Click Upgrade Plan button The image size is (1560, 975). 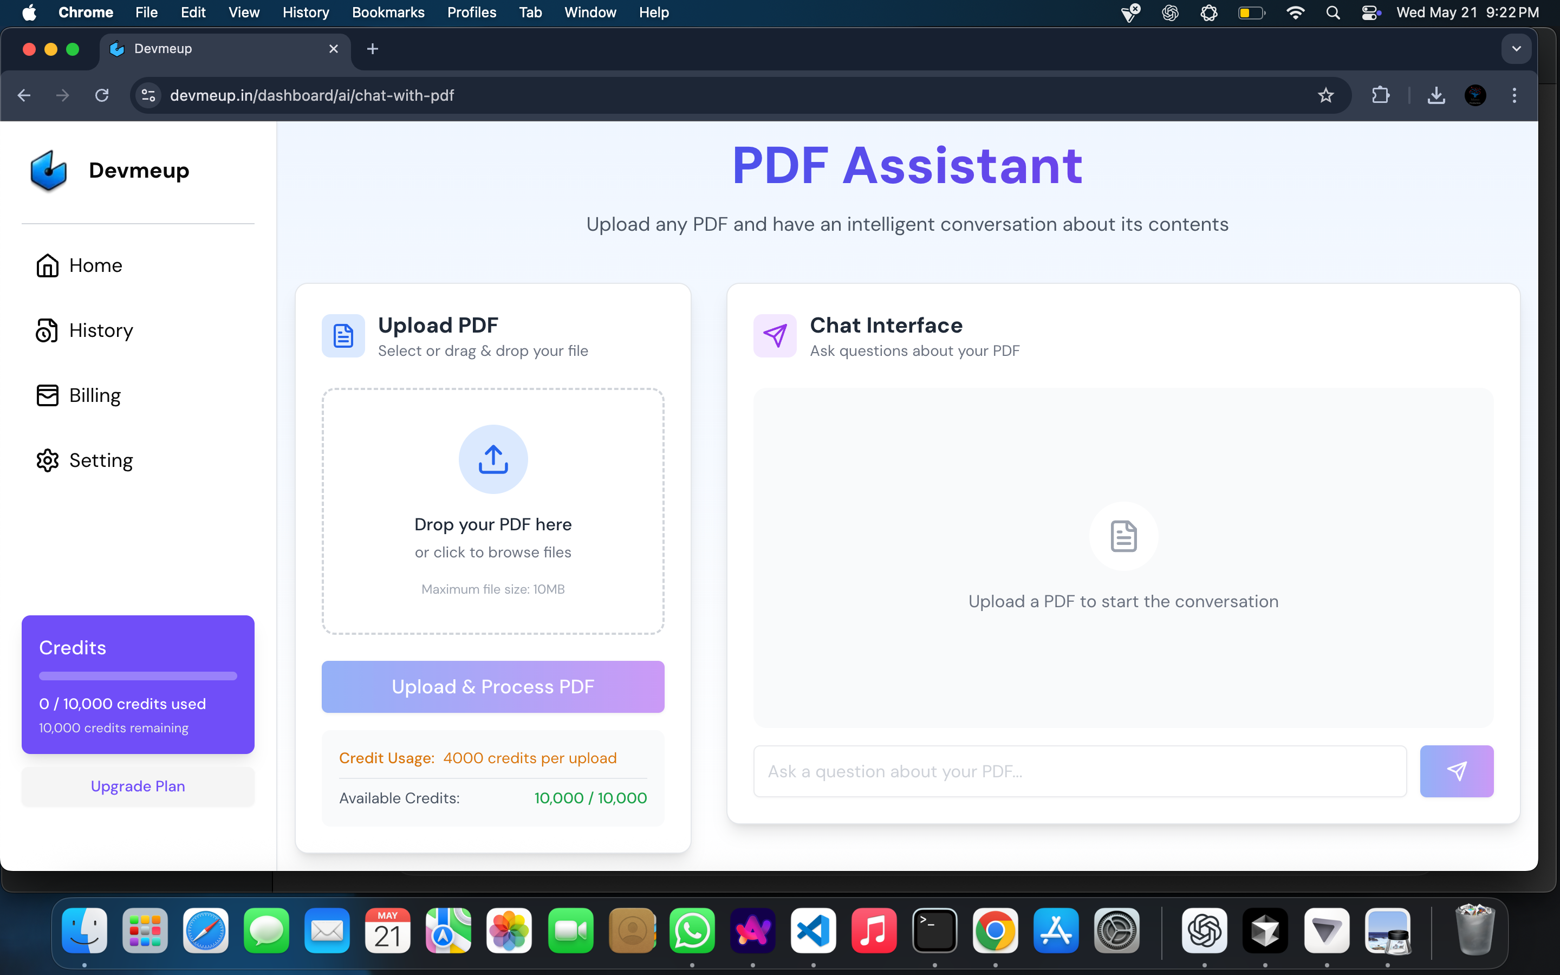pyautogui.click(x=138, y=786)
